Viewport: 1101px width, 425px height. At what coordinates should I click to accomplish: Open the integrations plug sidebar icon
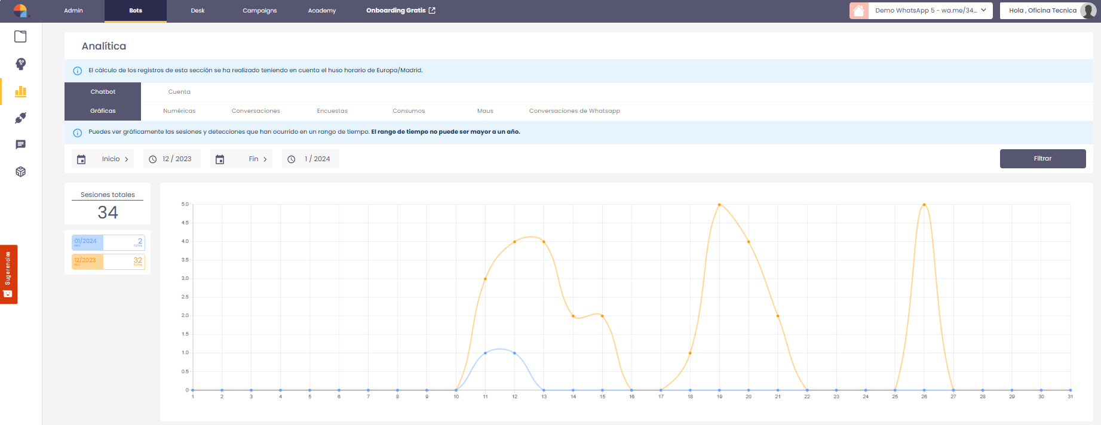[x=20, y=118]
